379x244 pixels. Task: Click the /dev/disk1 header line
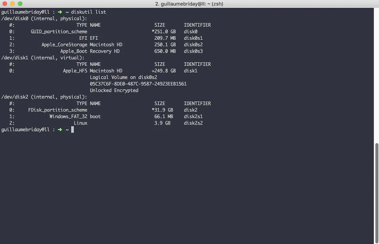click(43, 58)
